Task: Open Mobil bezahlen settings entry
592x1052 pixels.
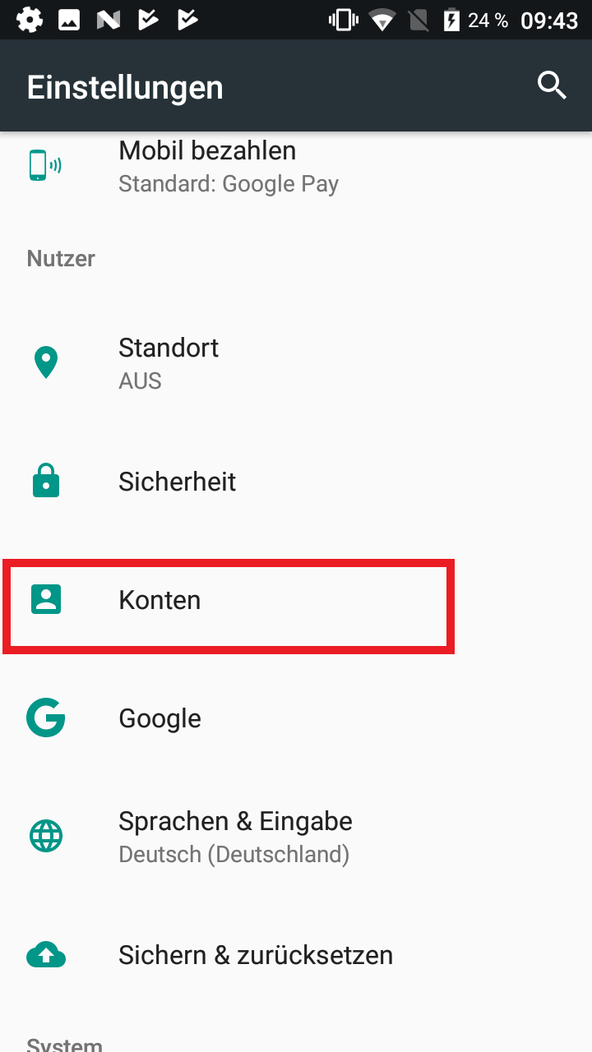Action: [296, 167]
